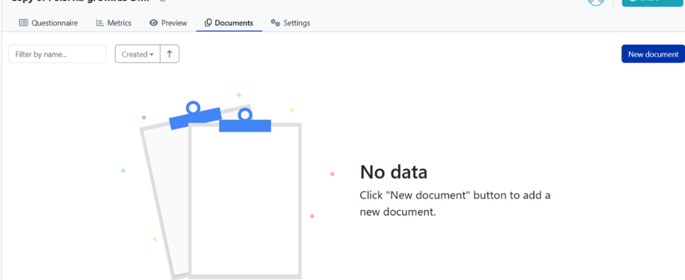The image size is (685, 280).
Task: Go to the Preview tab
Action: pyautogui.click(x=174, y=23)
